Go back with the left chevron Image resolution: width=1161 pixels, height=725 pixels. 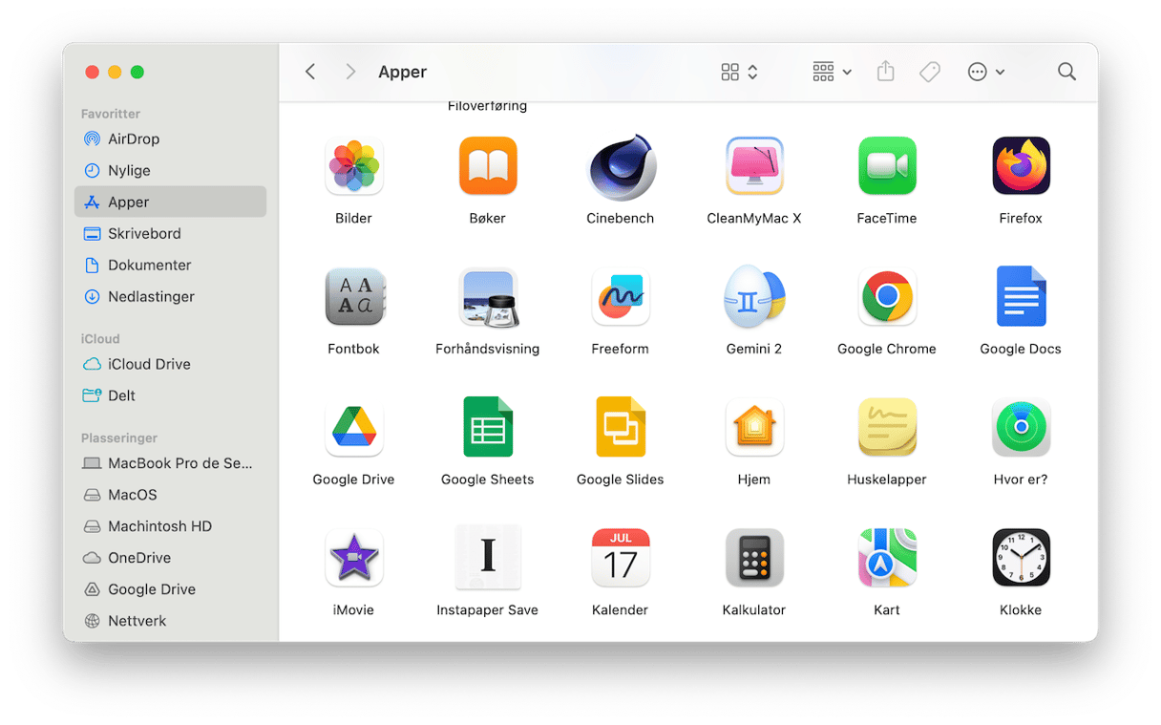310,72
